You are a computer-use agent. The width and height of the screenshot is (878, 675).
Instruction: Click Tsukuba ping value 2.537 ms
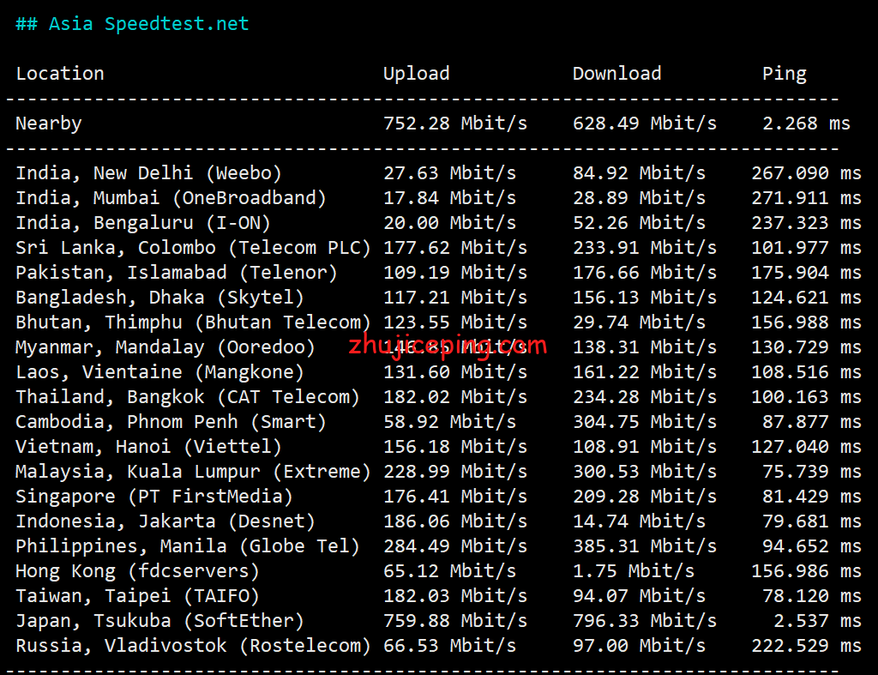[x=817, y=621]
